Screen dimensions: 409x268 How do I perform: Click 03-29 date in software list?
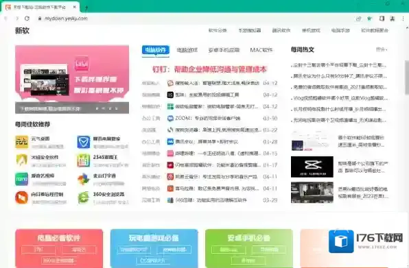pyautogui.click(x=270, y=200)
